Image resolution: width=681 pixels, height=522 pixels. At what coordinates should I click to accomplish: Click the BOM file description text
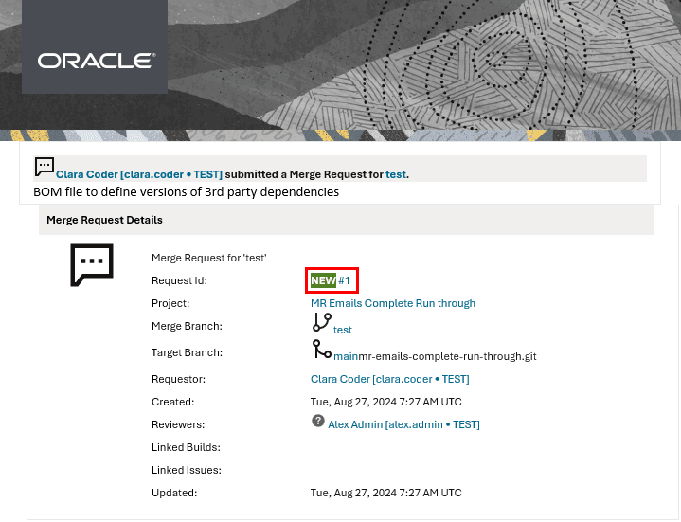click(186, 191)
